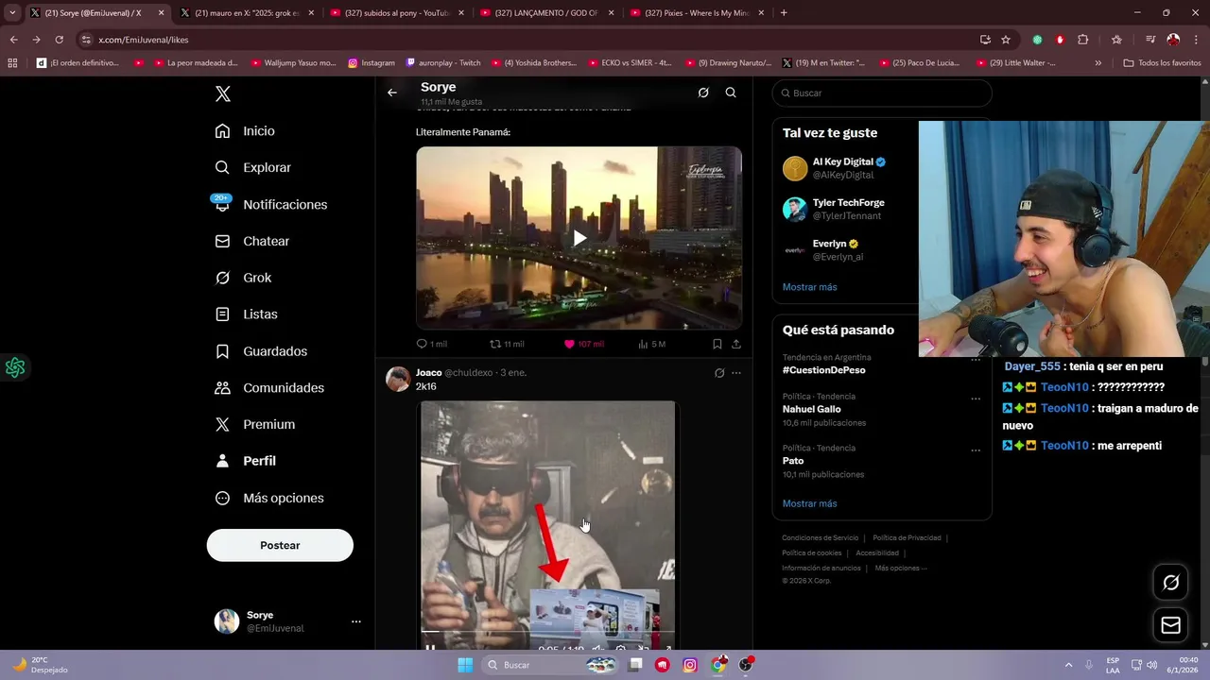The width and height of the screenshot is (1210, 680).
Task: Switch to 'subidos al pony' YouTube tab
Action: [395, 13]
